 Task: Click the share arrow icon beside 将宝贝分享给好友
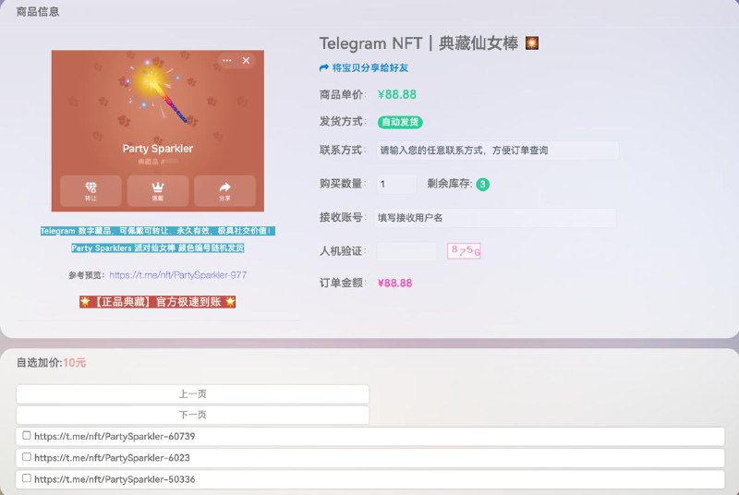click(324, 67)
